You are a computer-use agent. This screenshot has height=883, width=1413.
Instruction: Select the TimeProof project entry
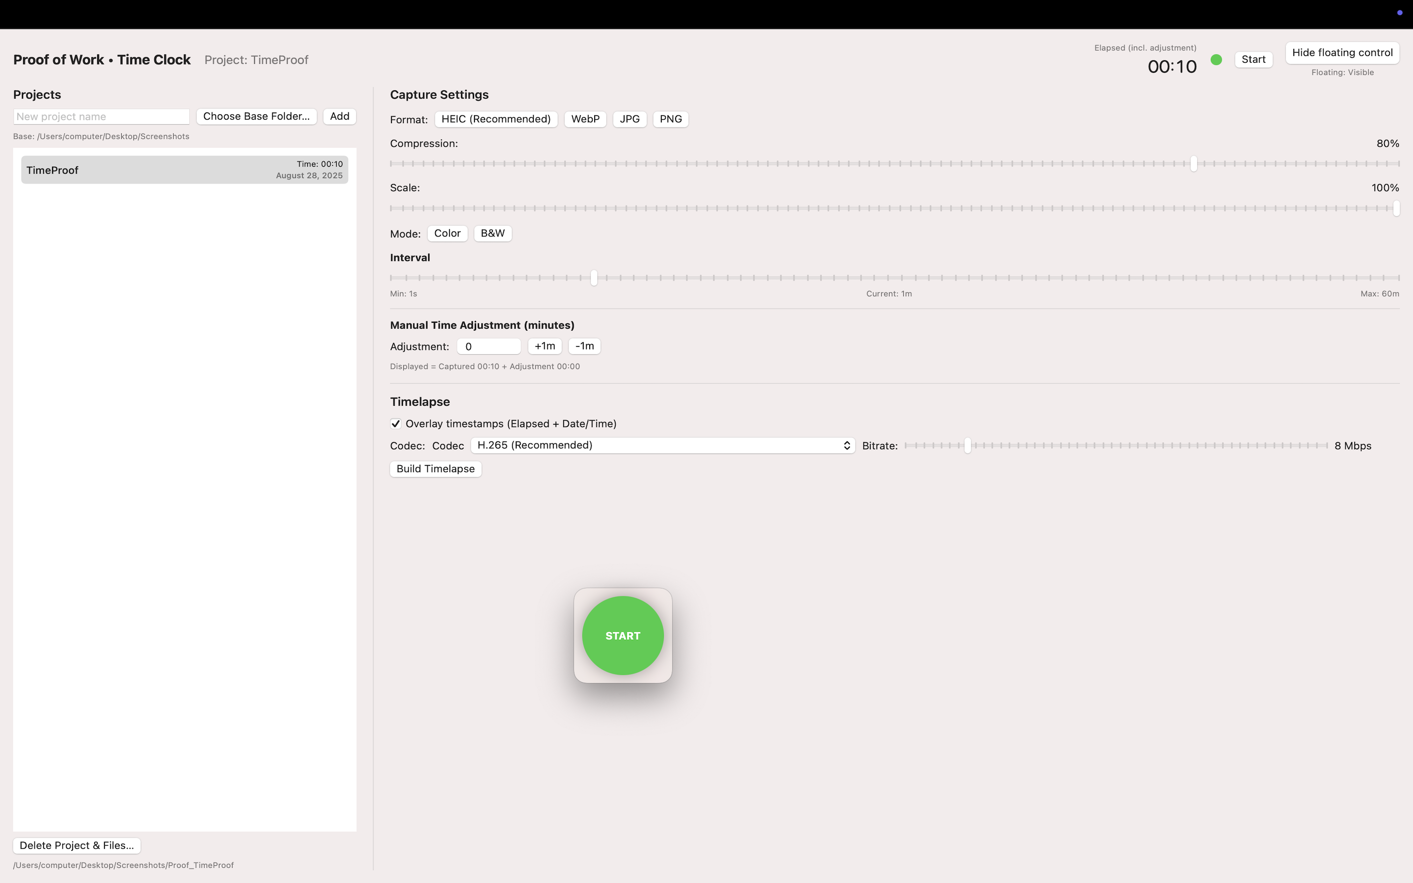[184, 170]
